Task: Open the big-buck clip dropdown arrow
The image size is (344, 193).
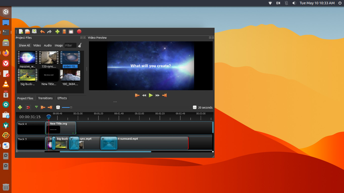Action: coord(54,138)
